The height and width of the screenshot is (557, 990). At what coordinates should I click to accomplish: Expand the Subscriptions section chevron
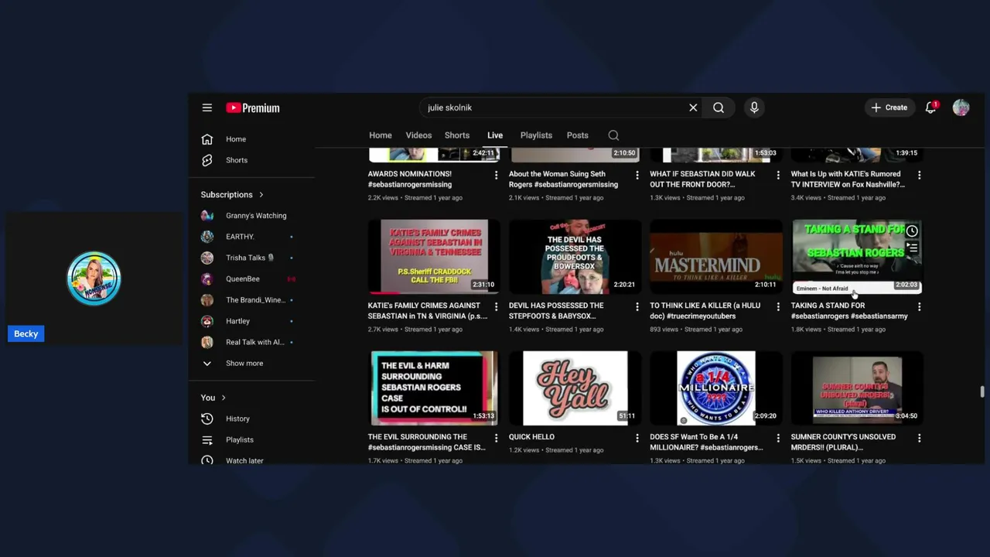(x=261, y=195)
